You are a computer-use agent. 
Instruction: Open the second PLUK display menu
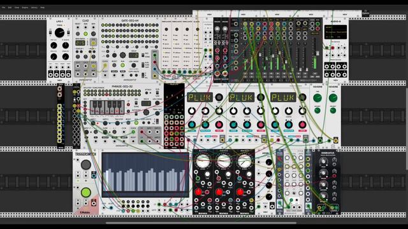[241, 97]
